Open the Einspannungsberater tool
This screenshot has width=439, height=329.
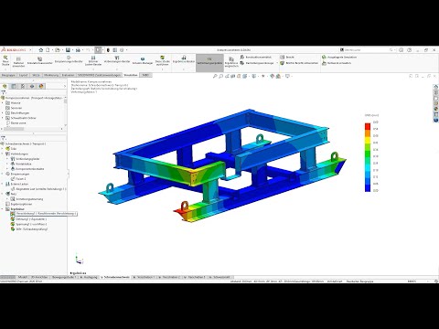[69, 59]
